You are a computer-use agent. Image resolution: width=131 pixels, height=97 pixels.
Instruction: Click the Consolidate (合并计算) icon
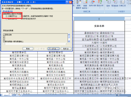[92, 3]
